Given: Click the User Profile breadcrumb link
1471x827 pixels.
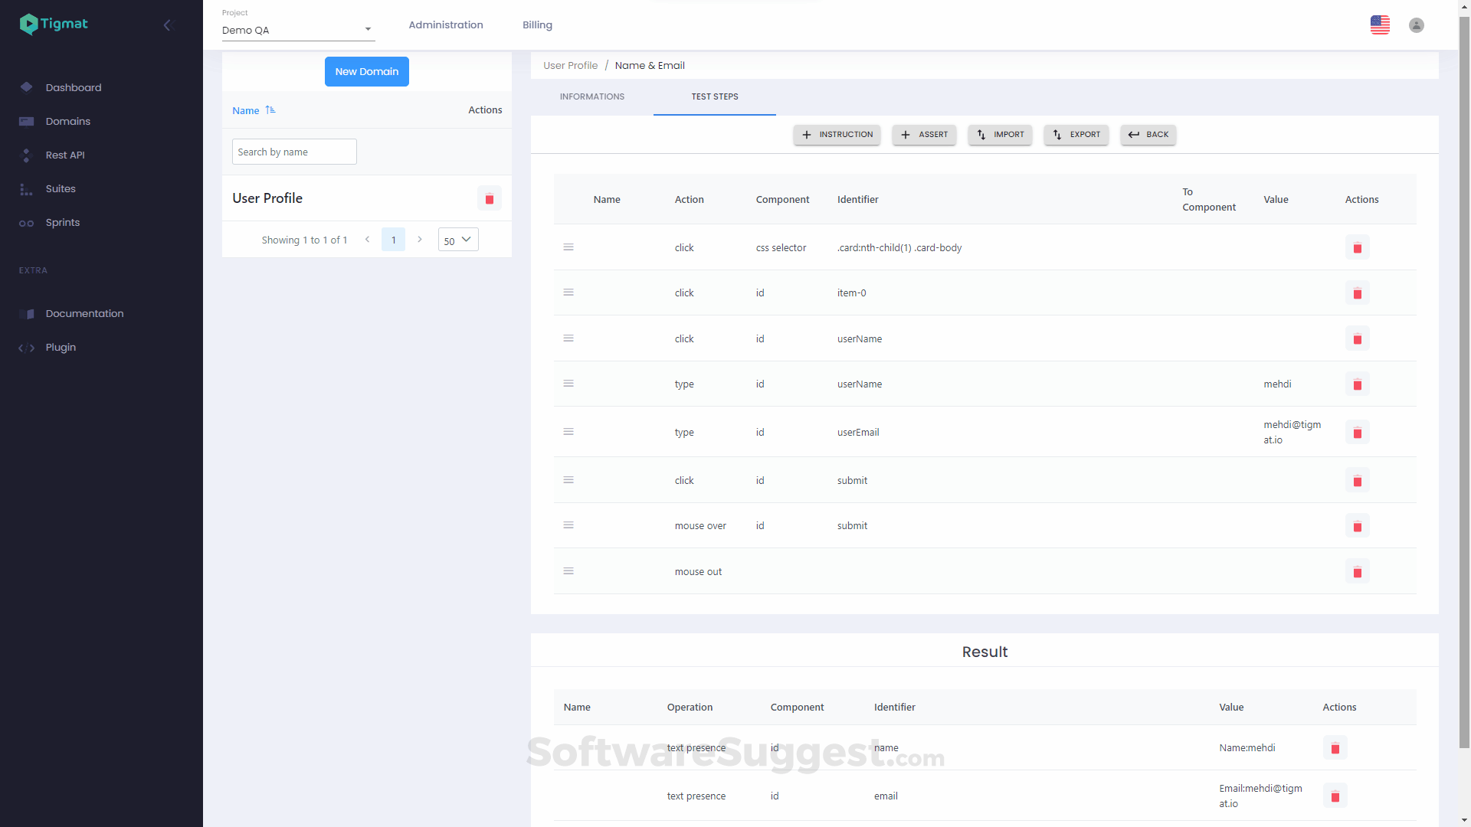Looking at the screenshot, I should 570,66.
